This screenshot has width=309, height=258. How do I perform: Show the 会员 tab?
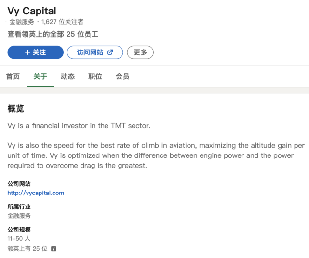122,77
